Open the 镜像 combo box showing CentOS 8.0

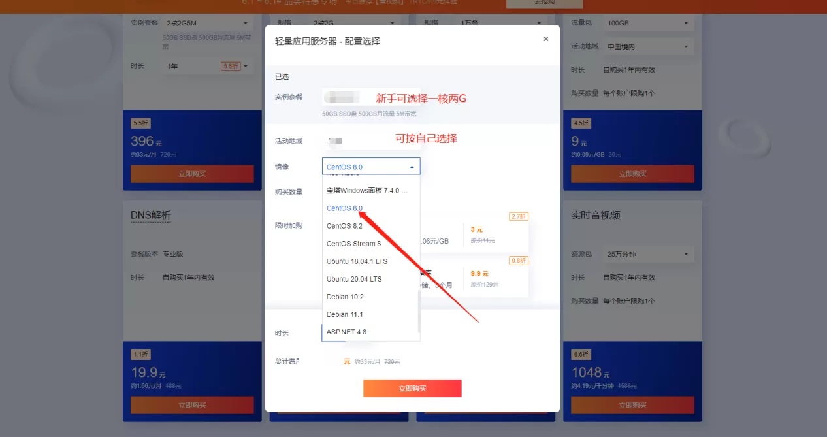(371, 167)
